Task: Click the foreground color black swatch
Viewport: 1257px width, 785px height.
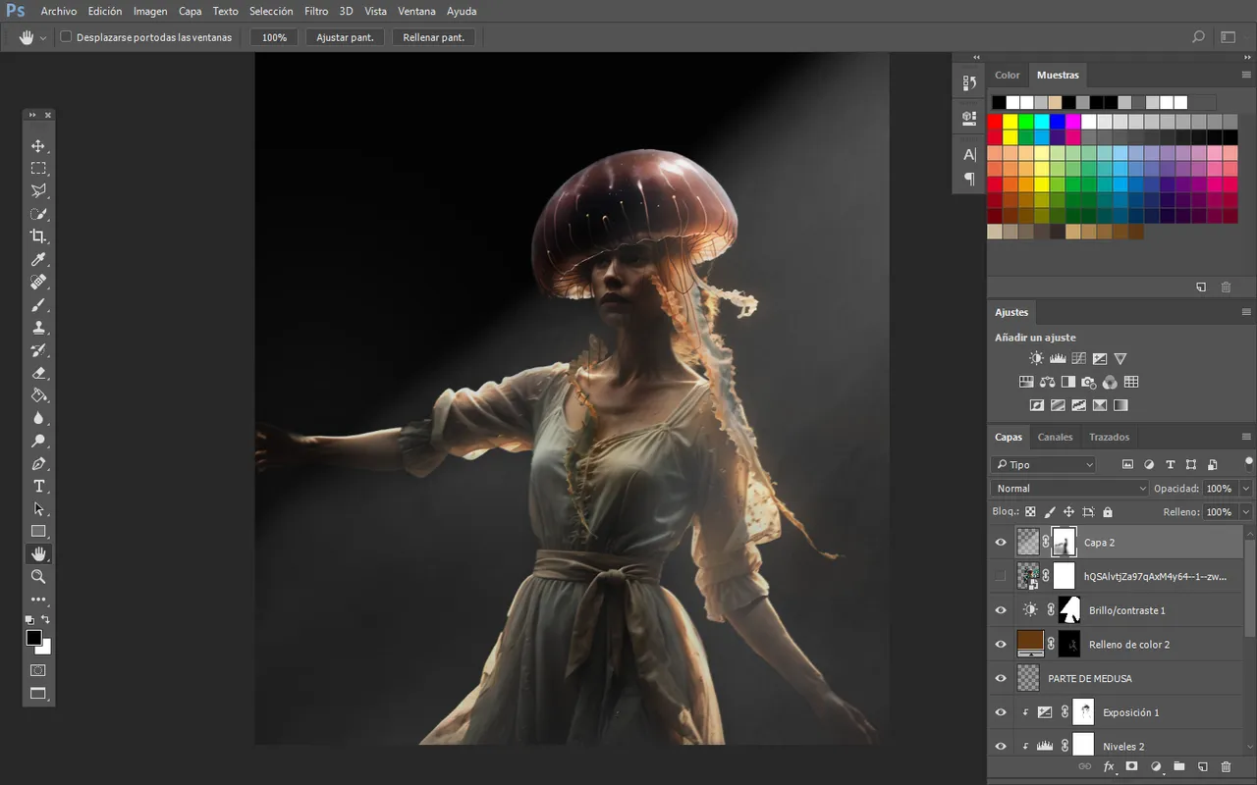Action: click(34, 638)
